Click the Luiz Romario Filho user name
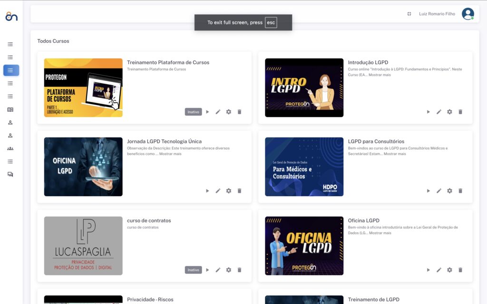Image resolution: width=487 pixels, height=304 pixels. pyautogui.click(x=437, y=14)
